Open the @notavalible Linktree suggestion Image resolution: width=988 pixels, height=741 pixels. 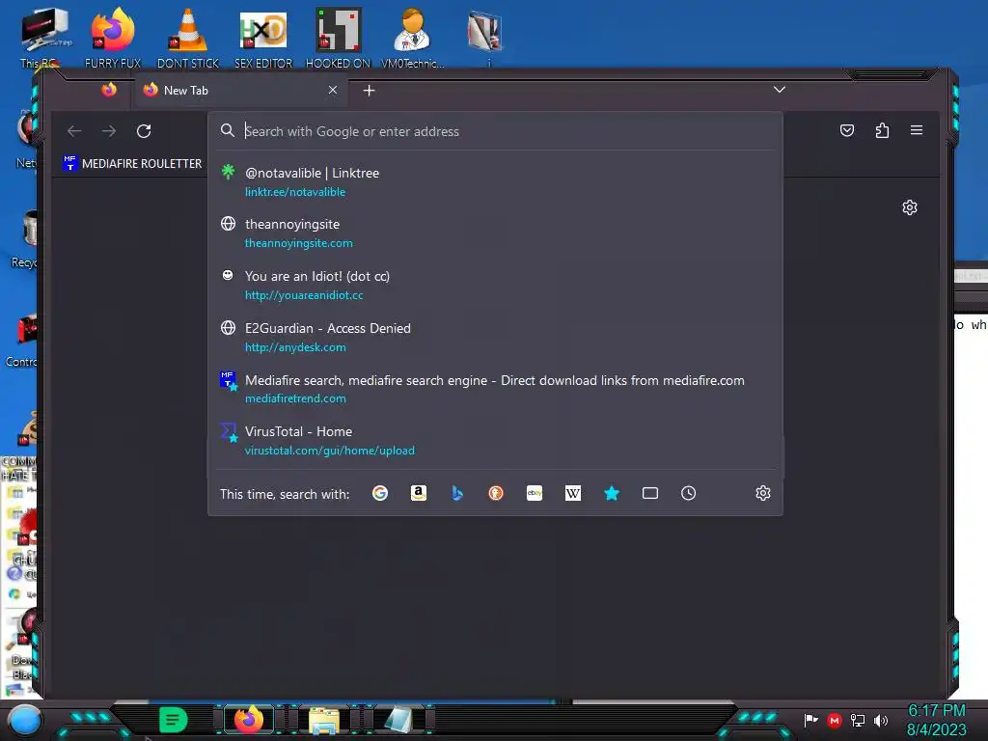coord(495,181)
